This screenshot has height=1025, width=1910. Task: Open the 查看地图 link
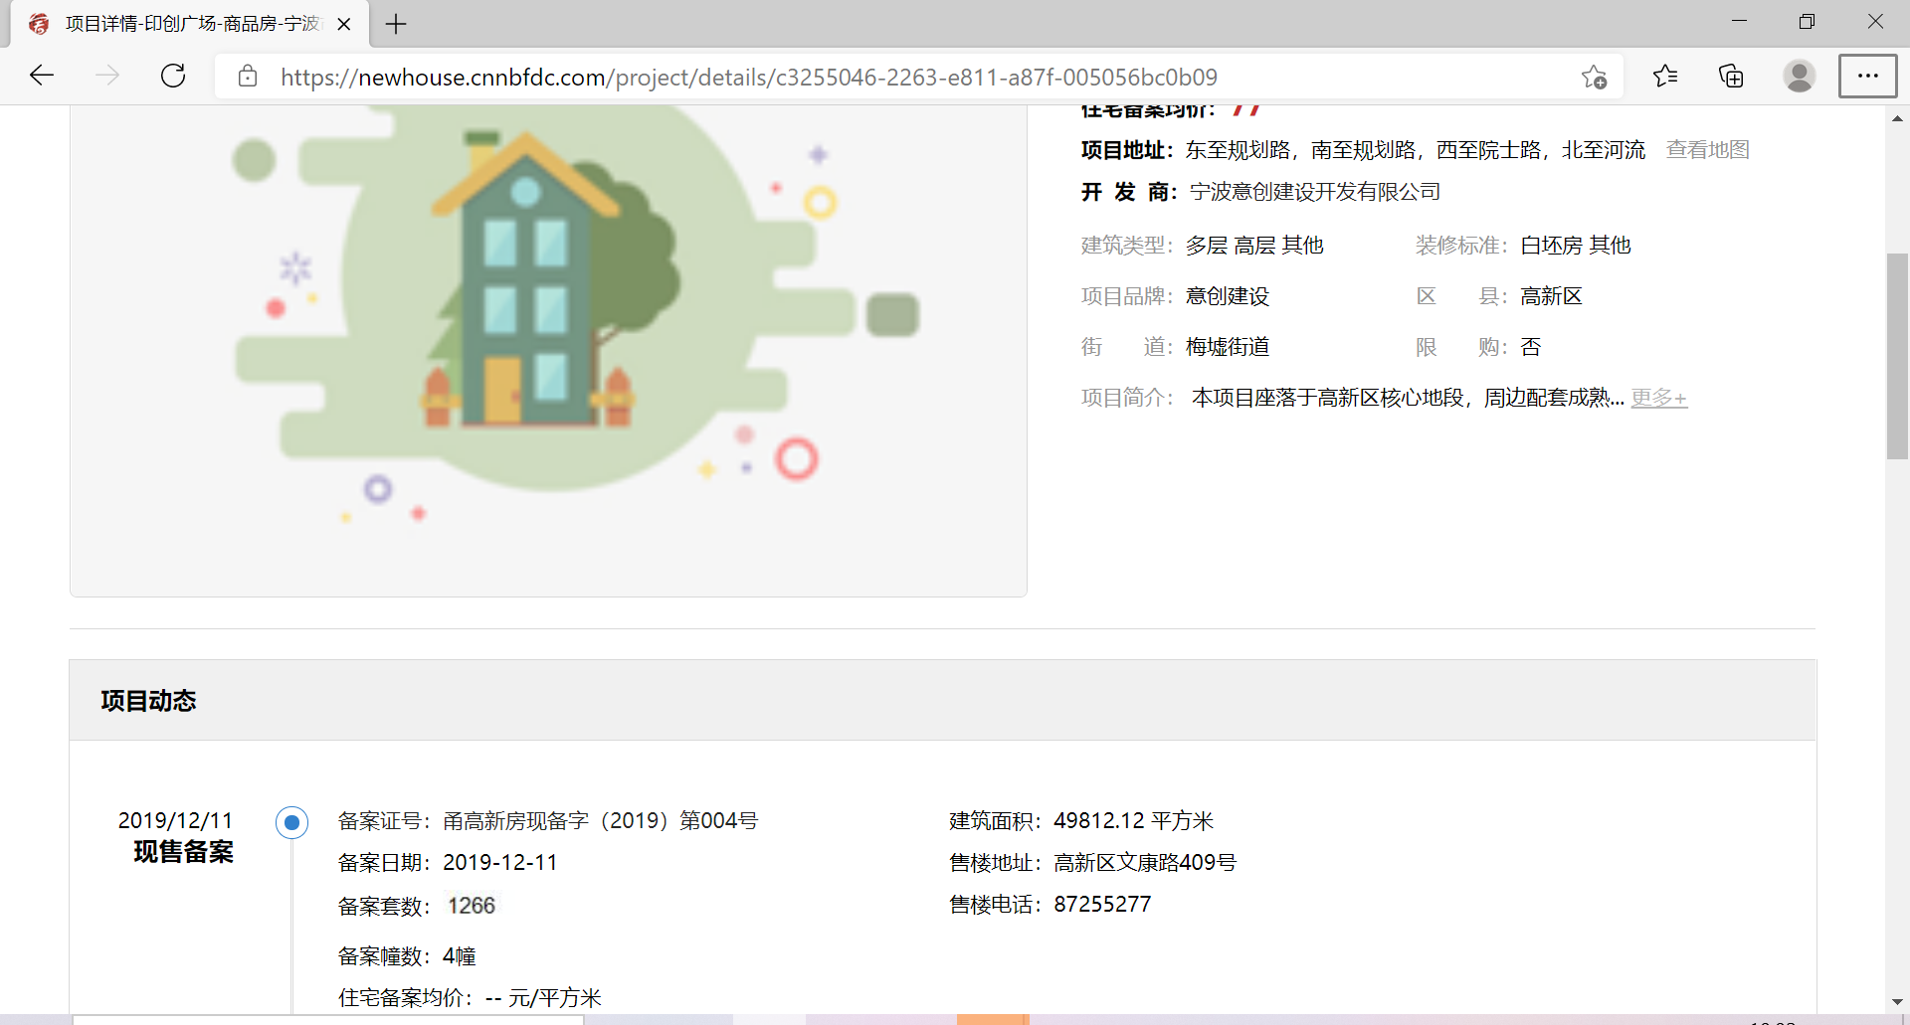(x=1707, y=150)
